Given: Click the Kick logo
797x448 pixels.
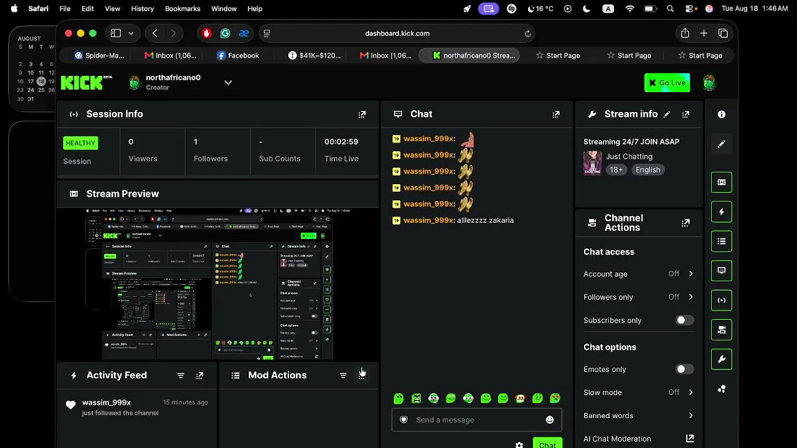Looking at the screenshot, I should (87, 83).
